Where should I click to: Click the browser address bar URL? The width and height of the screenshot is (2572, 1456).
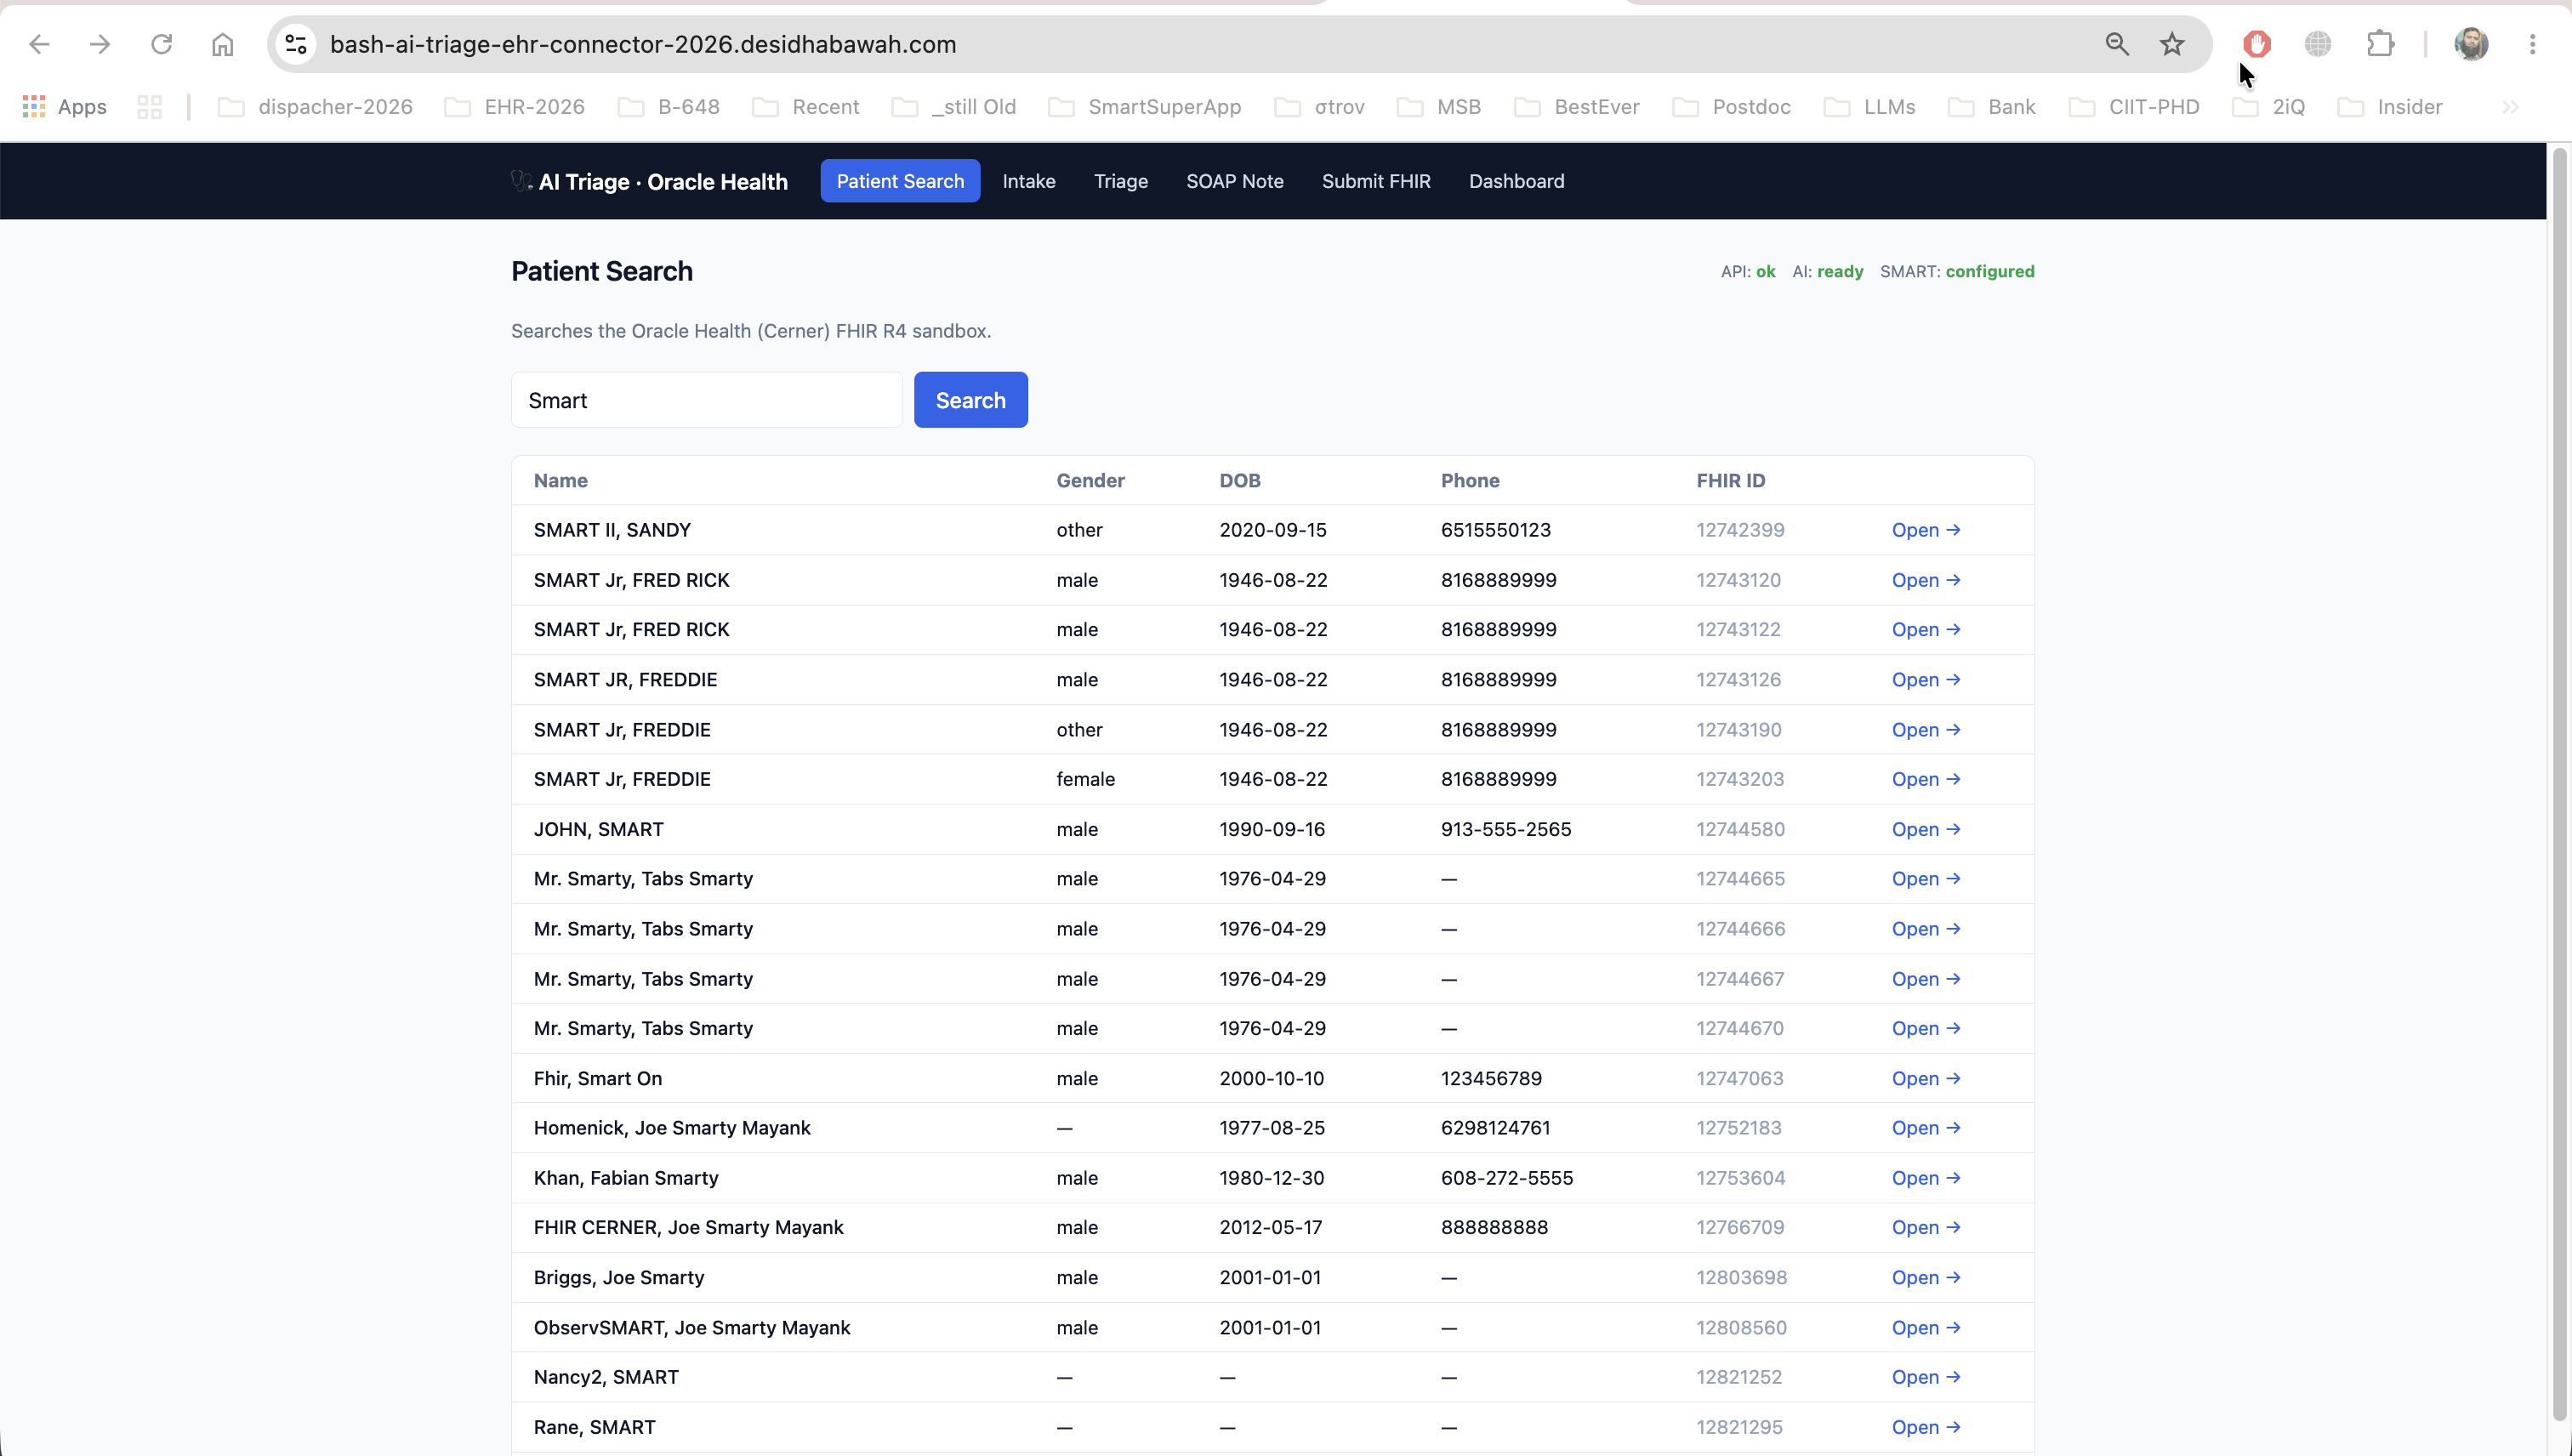[x=643, y=44]
